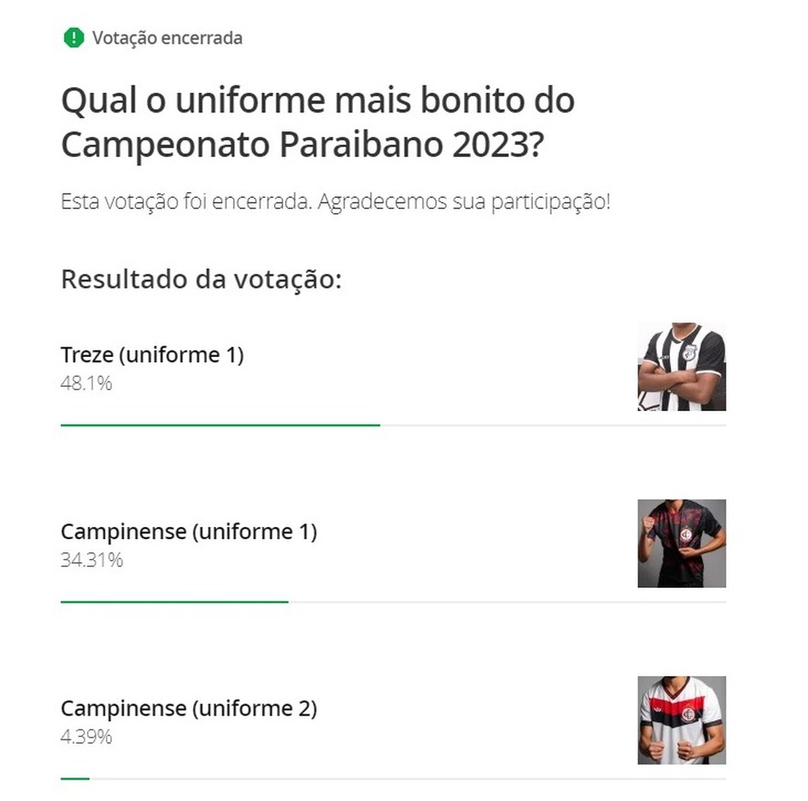Click the poll question heading about Campeonato Paraibano
This screenshot has height=801, width=808.
pos(317,123)
